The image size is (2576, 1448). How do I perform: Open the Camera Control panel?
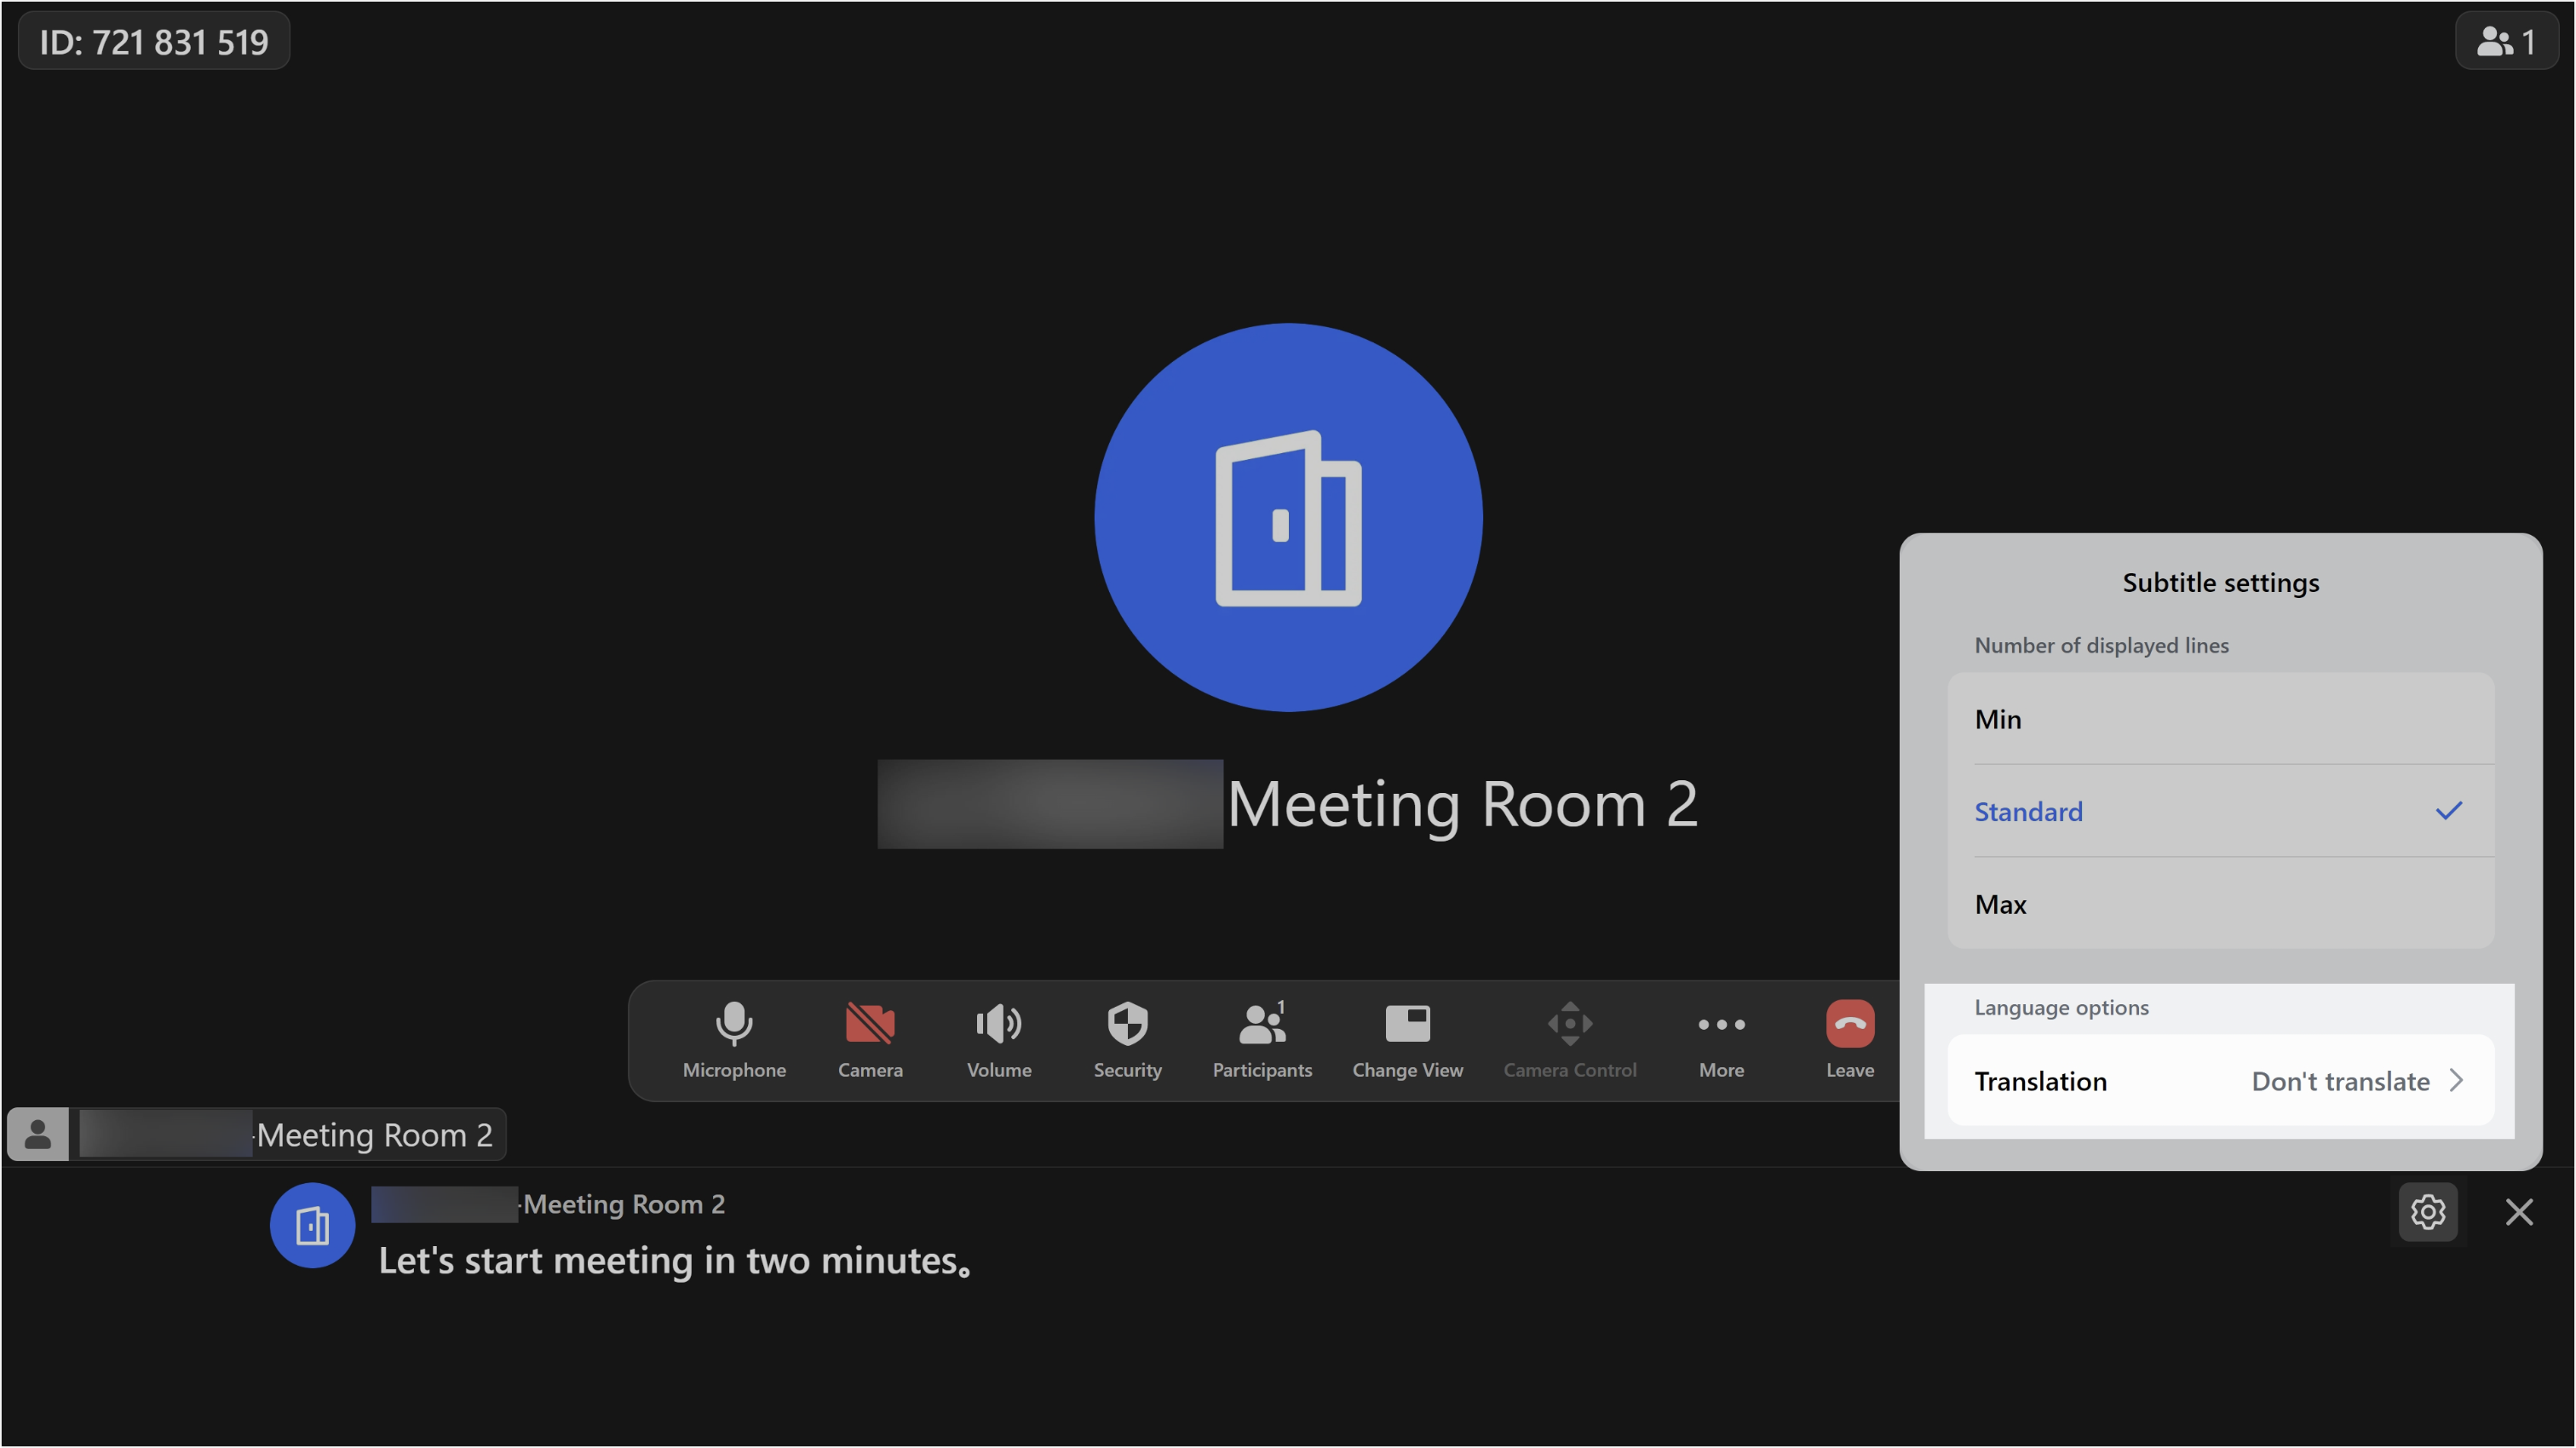click(1569, 1040)
